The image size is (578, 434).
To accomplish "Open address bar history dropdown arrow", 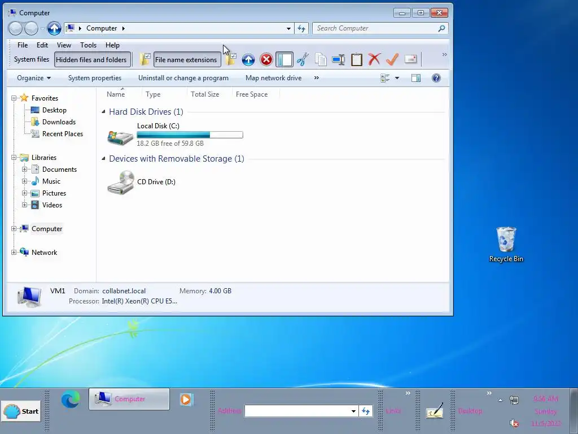I will click(288, 28).
